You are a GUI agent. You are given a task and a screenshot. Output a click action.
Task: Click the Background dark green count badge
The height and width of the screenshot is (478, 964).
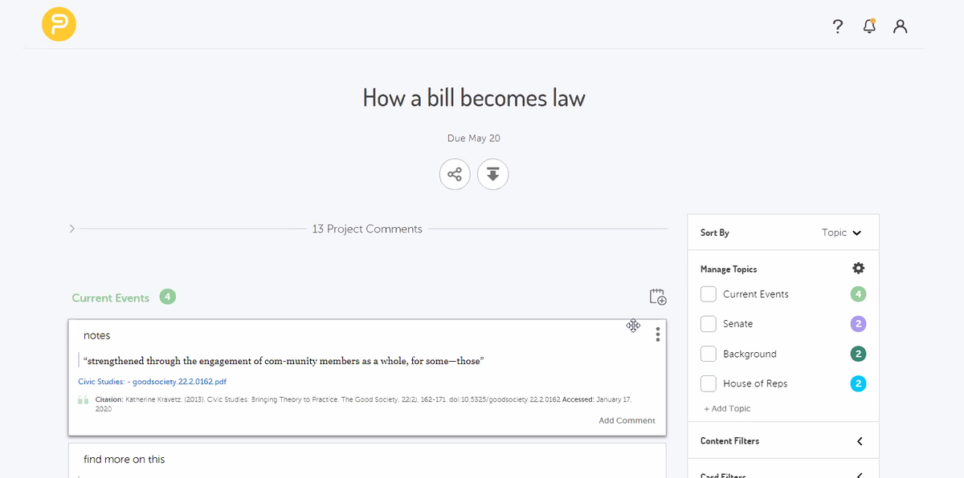pos(858,354)
